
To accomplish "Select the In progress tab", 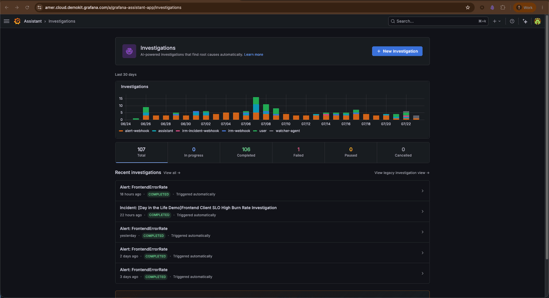I will pos(193,152).
